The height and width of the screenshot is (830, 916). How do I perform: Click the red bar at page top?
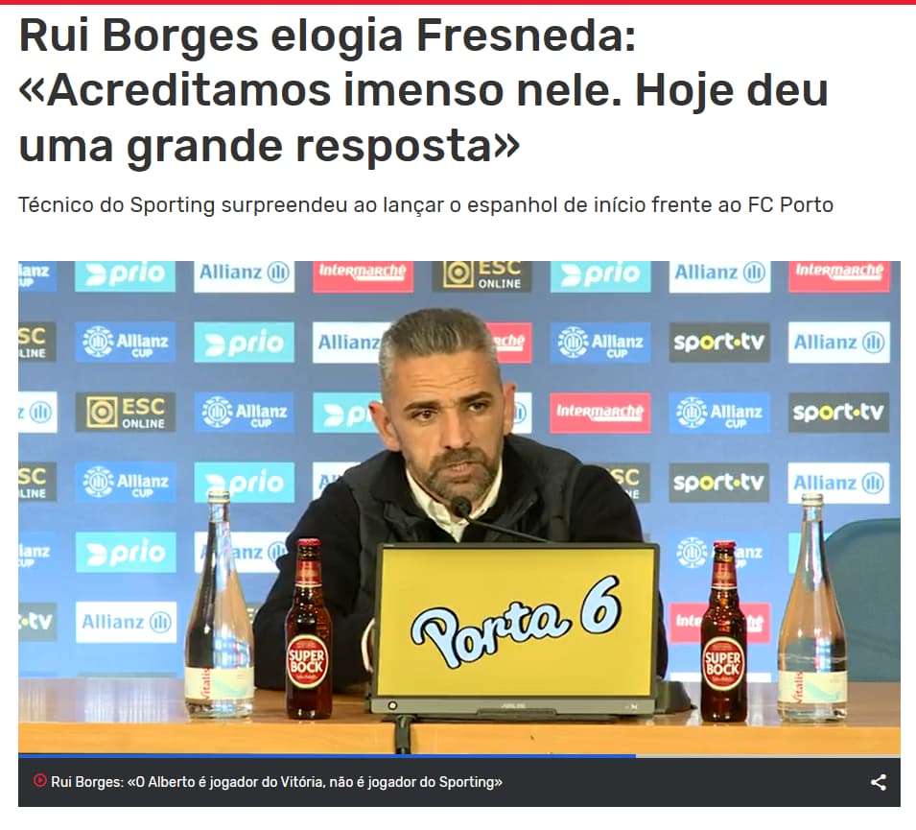click(x=458, y=2)
